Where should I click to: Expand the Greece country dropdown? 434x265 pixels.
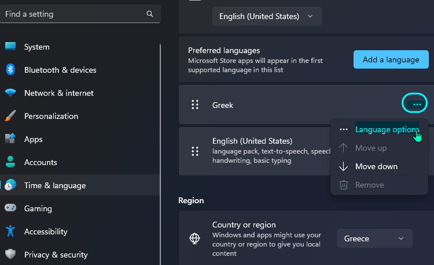point(375,238)
